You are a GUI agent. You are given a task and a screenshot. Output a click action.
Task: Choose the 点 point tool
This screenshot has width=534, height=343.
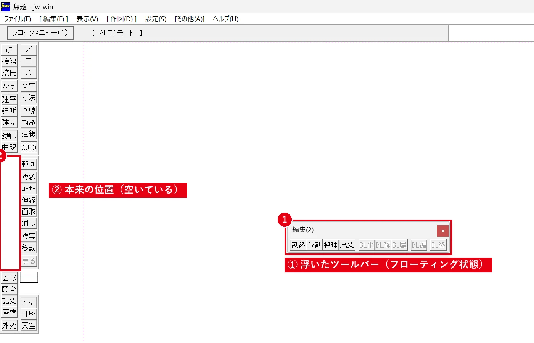(10, 50)
